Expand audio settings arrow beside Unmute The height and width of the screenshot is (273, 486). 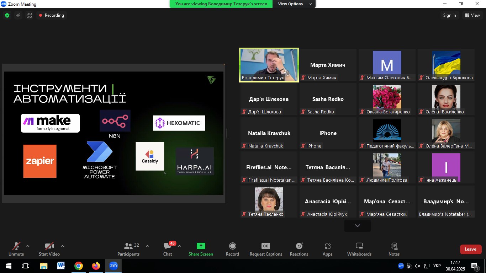pyautogui.click(x=28, y=246)
